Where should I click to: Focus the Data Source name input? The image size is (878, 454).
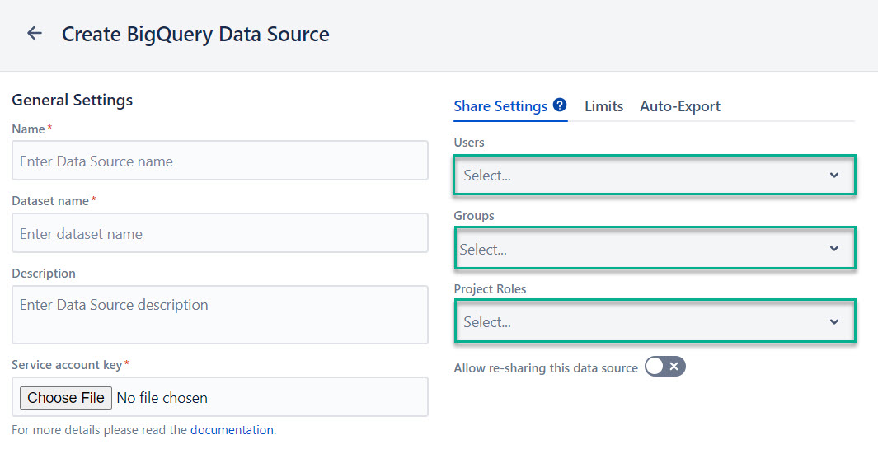pos(219,161)
